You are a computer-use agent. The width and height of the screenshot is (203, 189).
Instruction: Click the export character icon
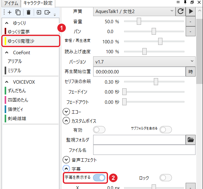click(x=47, y=12)
